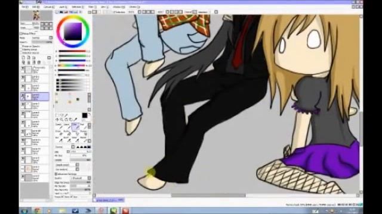Click the layer Opacity slider

tap(42, 42)
